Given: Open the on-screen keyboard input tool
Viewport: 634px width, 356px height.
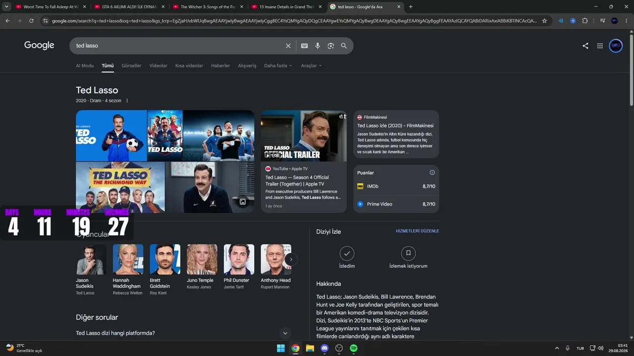Looking at the screenshot, I should [x=304, y=46].
